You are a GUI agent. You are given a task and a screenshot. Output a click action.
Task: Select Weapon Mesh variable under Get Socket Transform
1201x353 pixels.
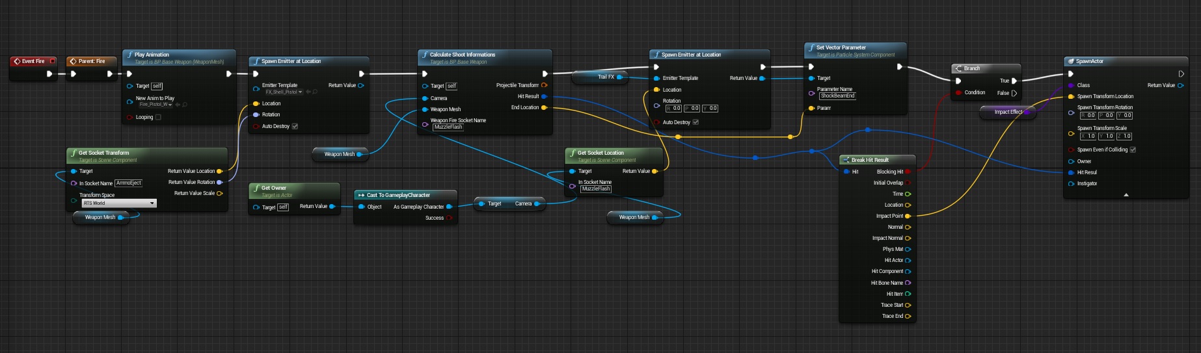pyautogui.click(x=100, y=217)
